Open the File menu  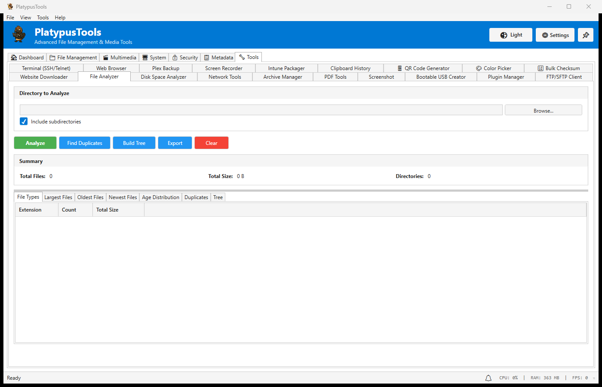10,17
